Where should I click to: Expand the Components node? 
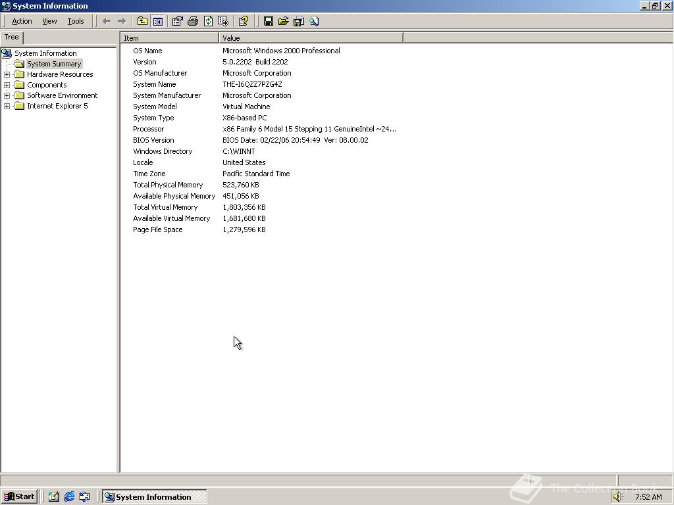pyautogui.click(x=7, y=85)
